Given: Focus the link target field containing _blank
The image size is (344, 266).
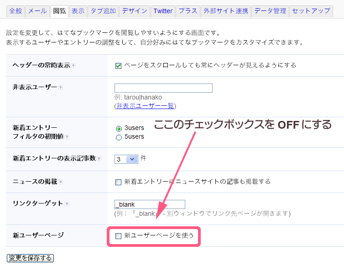Looking at the screenshot, I should (x=150, y=204).
